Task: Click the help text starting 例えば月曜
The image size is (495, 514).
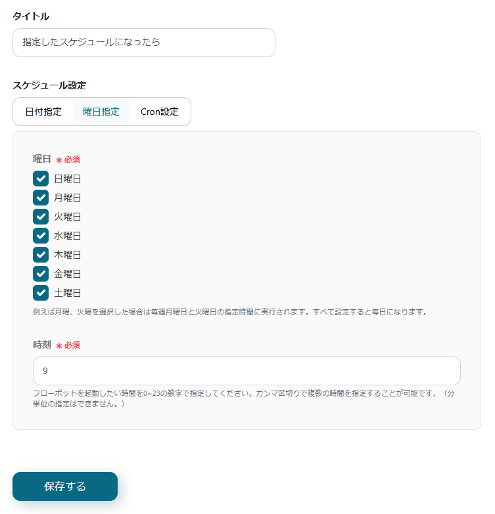Action: click(x=230, y=312)
